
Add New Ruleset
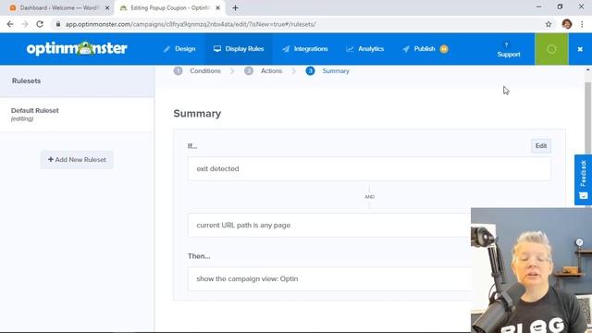click(77, 160)
